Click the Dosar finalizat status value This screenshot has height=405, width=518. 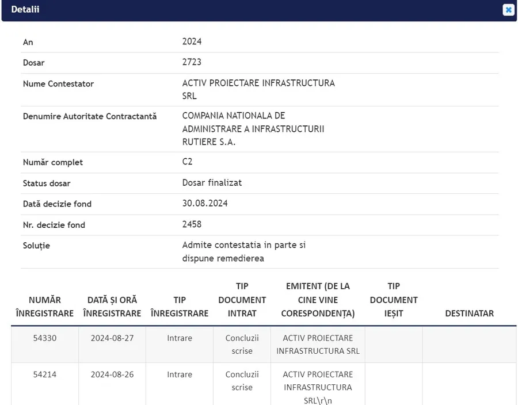coord(212,183)
